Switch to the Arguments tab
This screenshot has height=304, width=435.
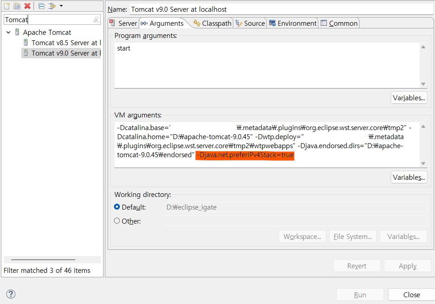[x=162, y=23]
